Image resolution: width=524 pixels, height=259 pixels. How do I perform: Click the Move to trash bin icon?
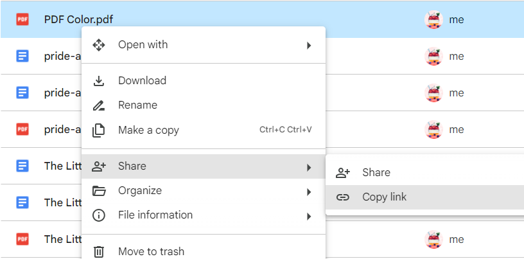pyautogui.click(x=99, y=251)
